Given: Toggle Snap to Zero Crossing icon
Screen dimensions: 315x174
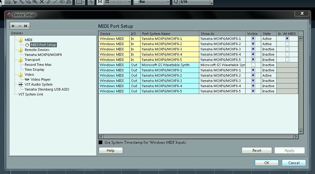Looking at the screenshot, I should click(91, 2).
